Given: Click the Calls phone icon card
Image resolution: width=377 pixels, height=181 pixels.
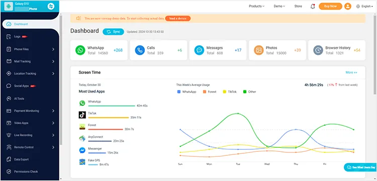Looking at the screenshot, I should tap(140, 50).
